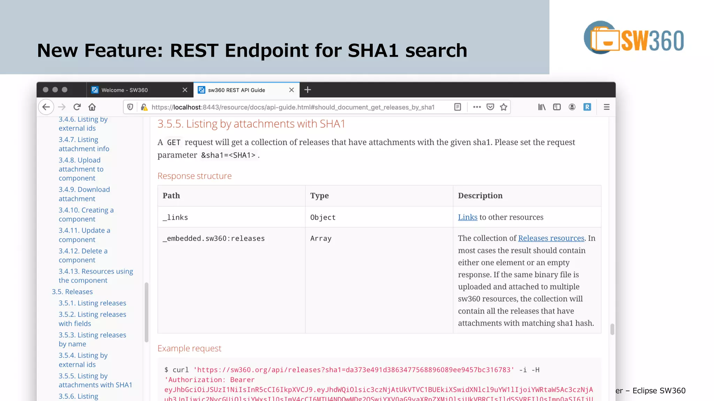This screenshot has width=714, height=401.
Task: Click the SW360 logo on the slide
Action: click(x=633, y=38)
